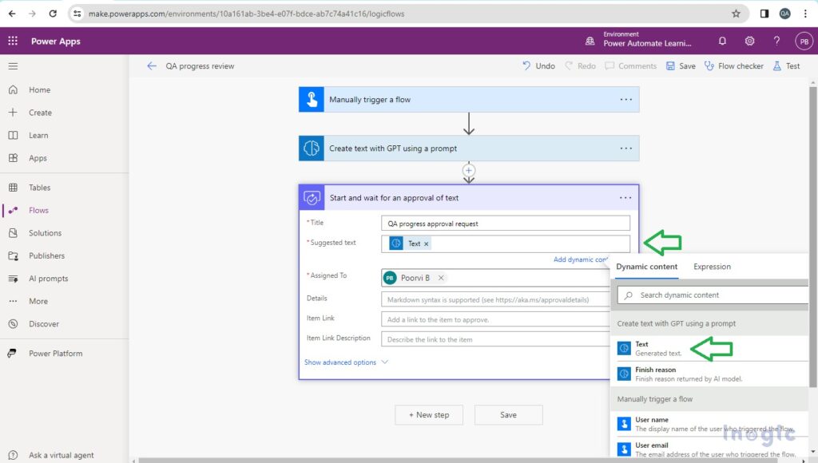Open Flows in the left navigation

pos(38,211)
